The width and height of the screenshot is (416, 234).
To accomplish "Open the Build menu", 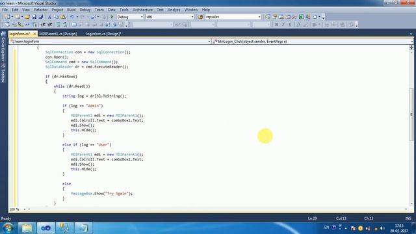I will (x=71, y=10).
